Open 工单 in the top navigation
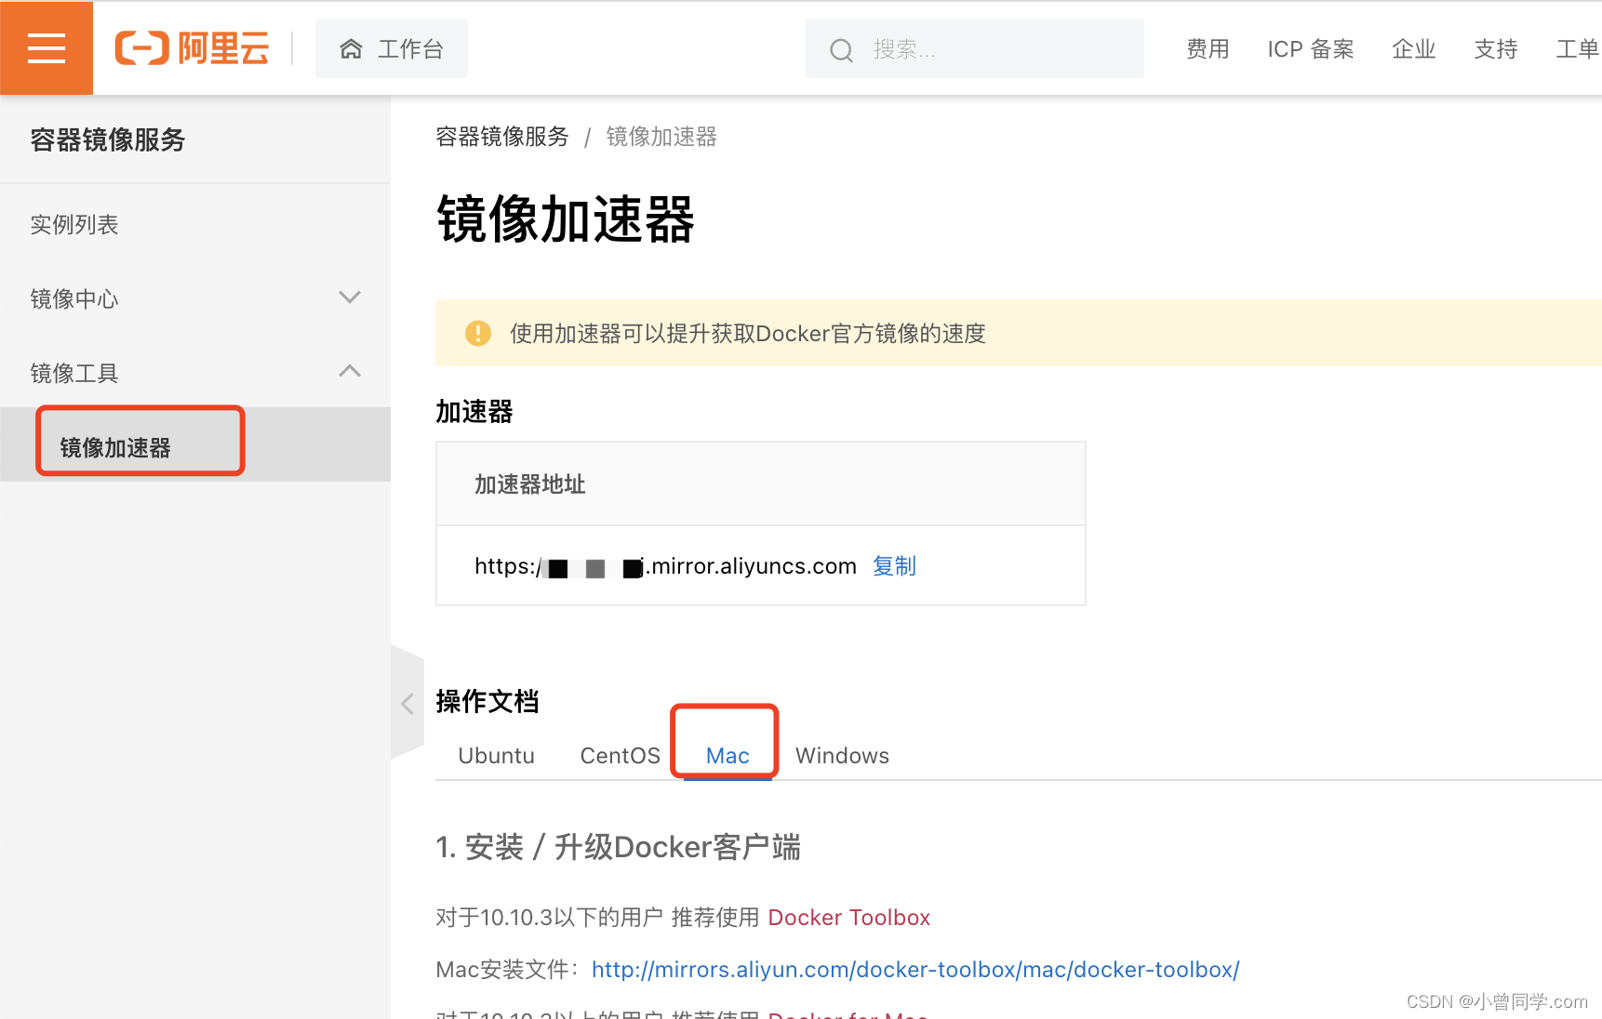The height and width of the screenshot is (1019, 1602). (x=1578, y=49)
